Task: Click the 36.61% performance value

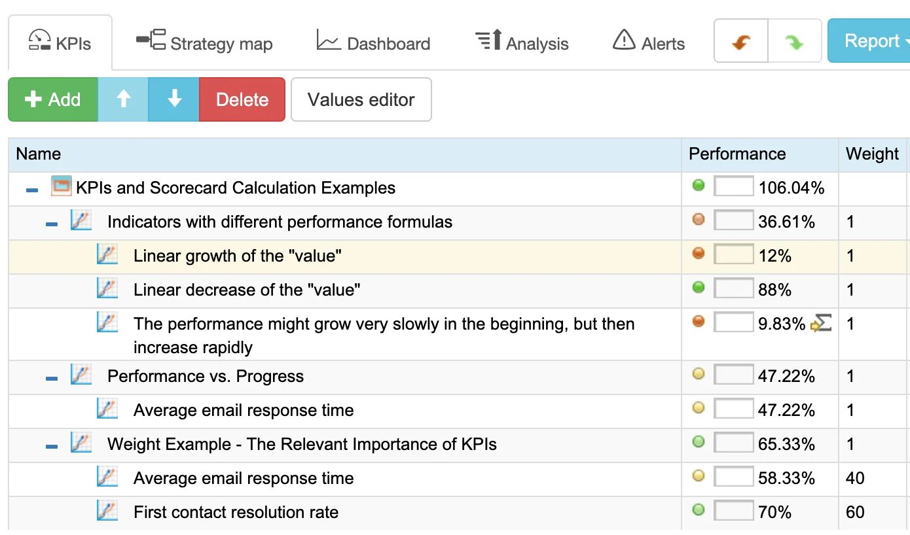Action: [787, 222]
